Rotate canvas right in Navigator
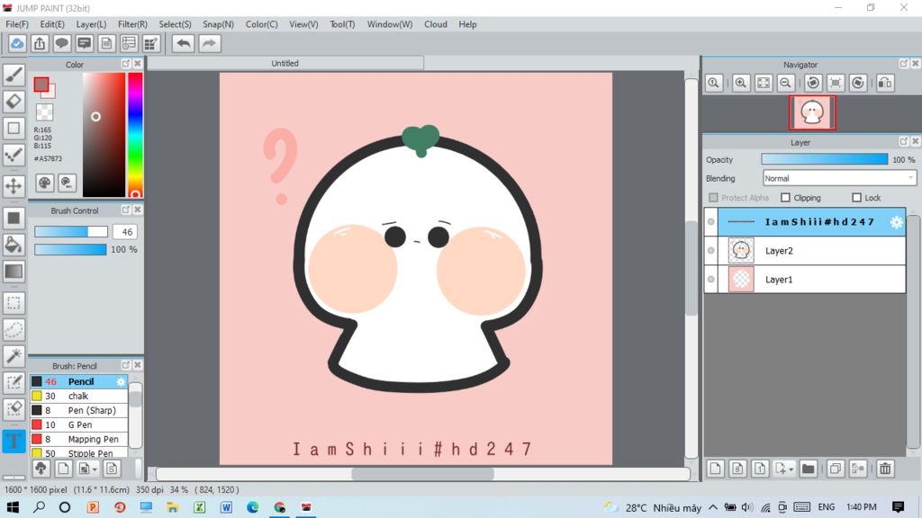 858,83
